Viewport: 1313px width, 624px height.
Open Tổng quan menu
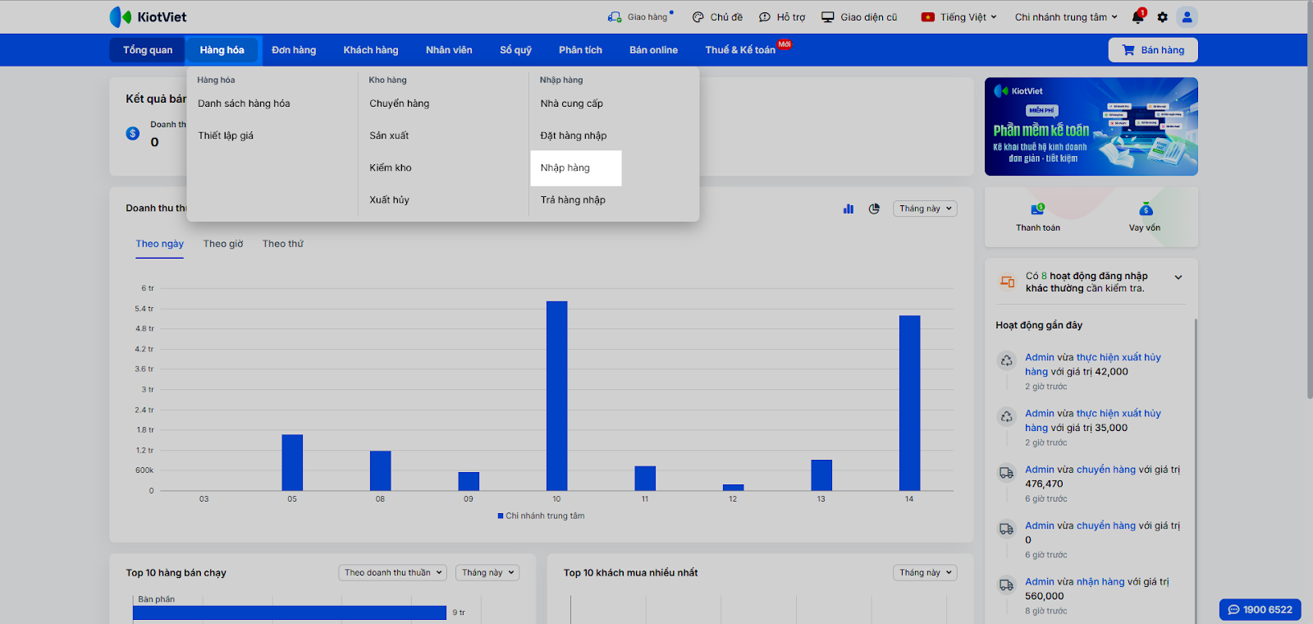coord(148,50)
